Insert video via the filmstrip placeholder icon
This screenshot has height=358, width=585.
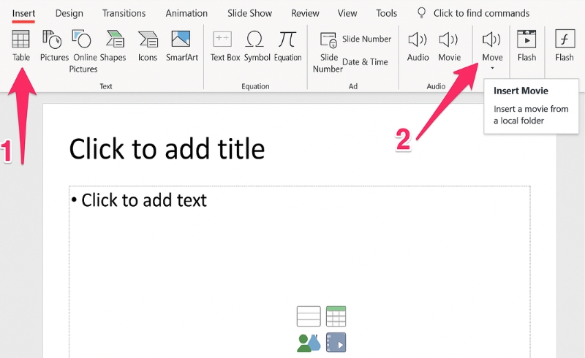(336, 343)
